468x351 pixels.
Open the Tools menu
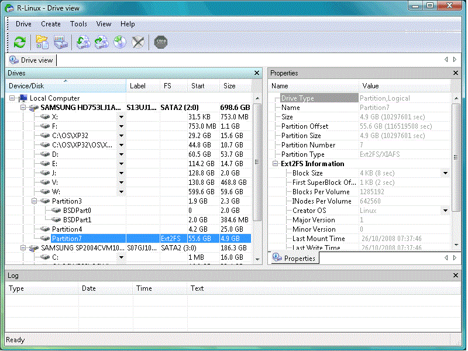pos(78,24)
